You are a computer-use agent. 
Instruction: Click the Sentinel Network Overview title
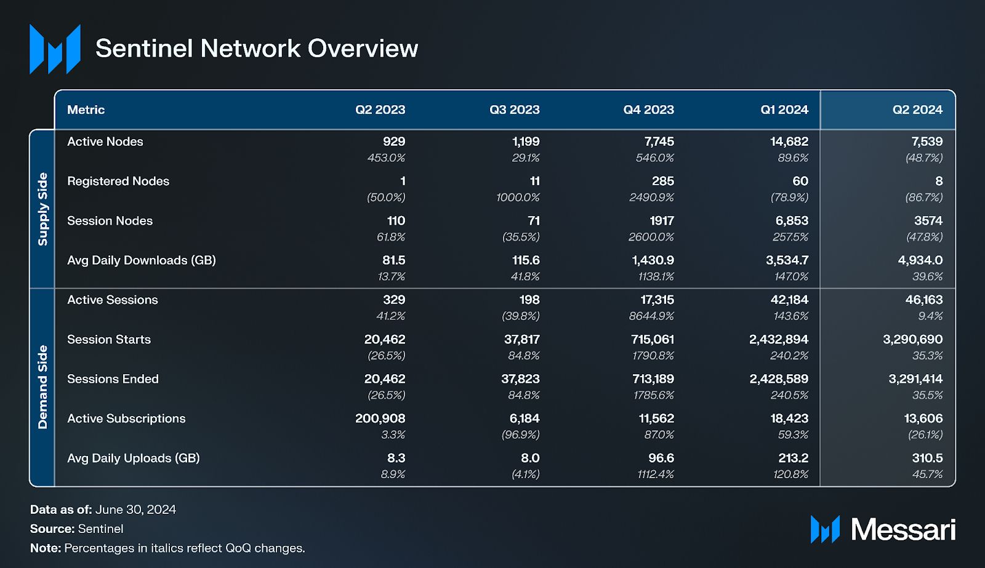tap(257, 49)
